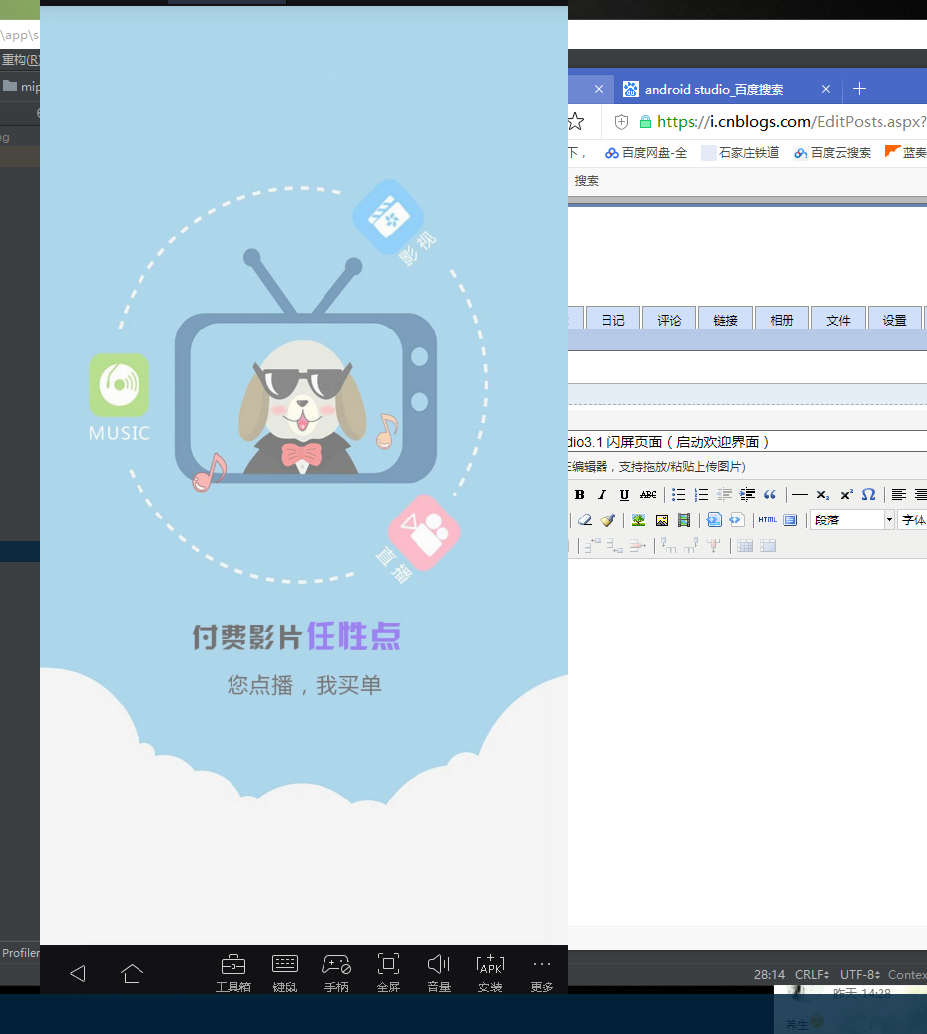Adjust sound with the 音量 volume icon
This screenshot has height=1034, width=927.
coord(438,971)
